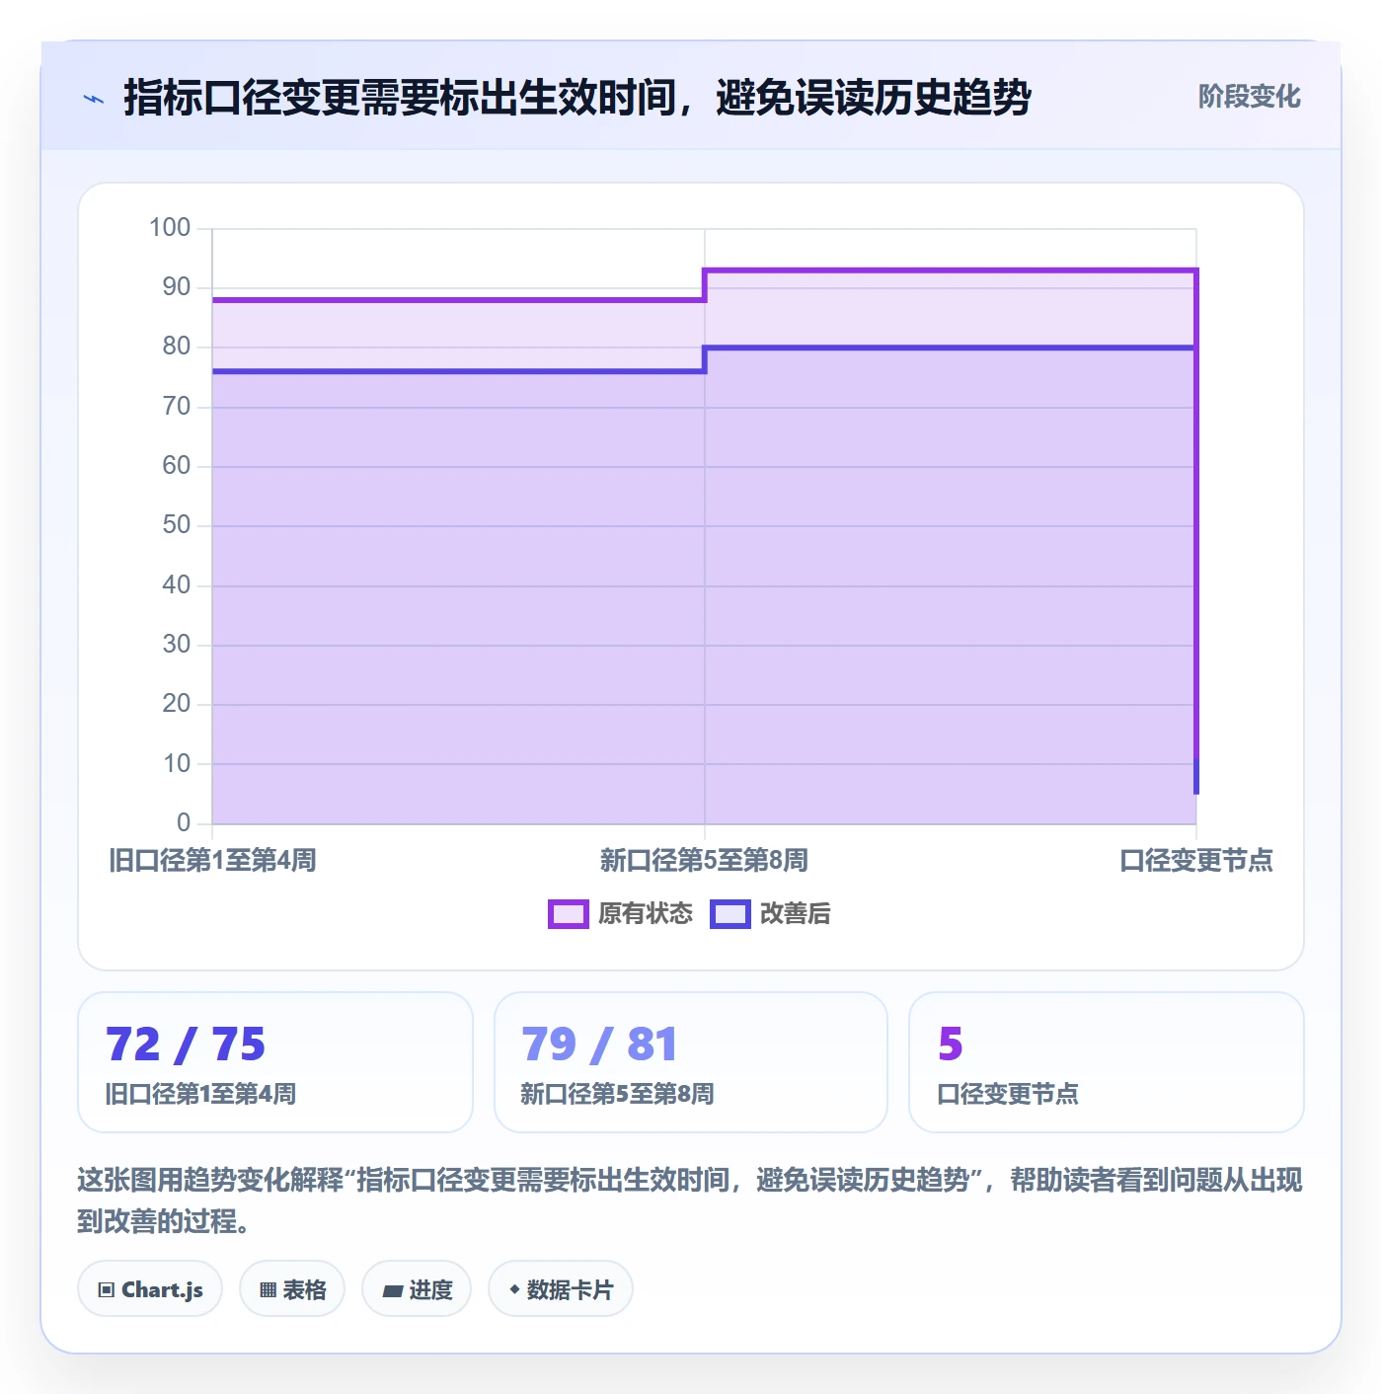Select the 数据卡片 tag chip
This screenshot has height=1394, width=1382.
click(561, 1288)
